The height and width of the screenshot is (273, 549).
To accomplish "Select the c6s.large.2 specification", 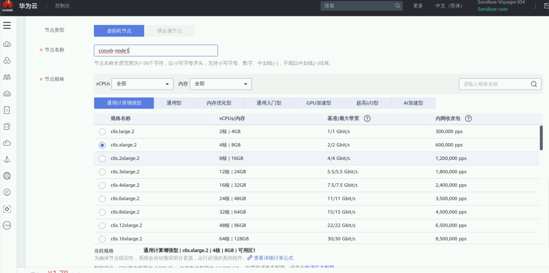I will (x=102, y=131).
